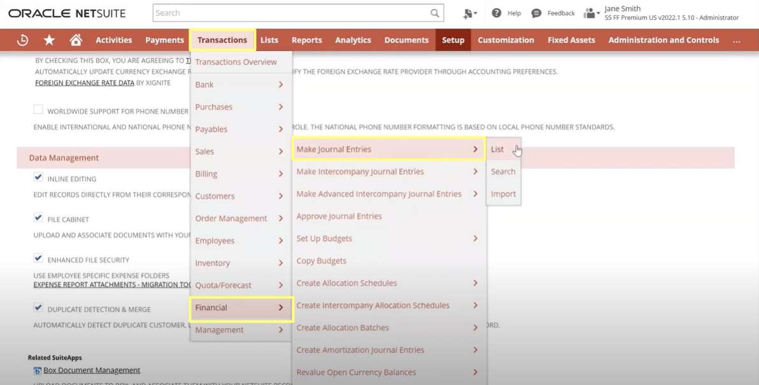Click the shortcuts star icon
Screen dimensions: 759x385
[49, 40]
